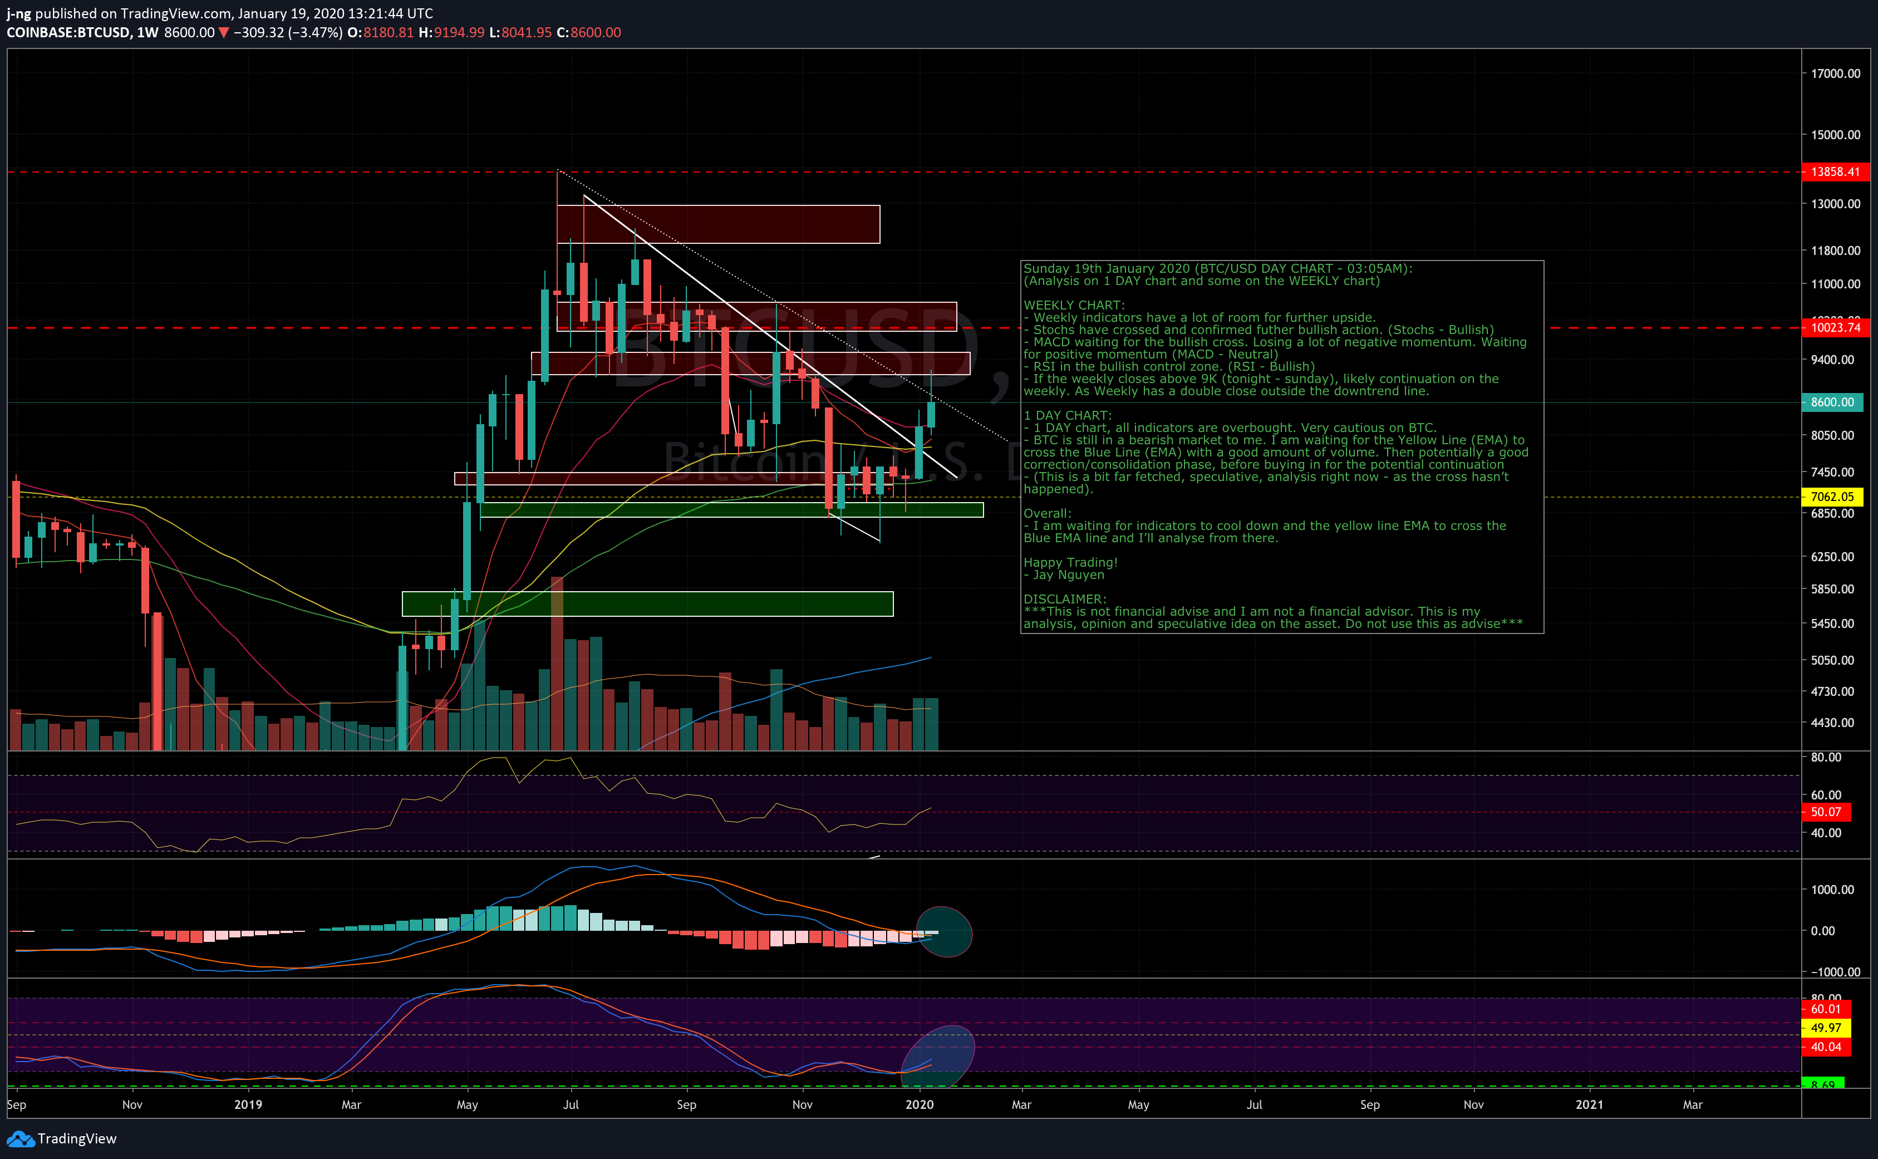Click the DISCLAIMER: heading in note
Image resolution: width=1878 pixels, height=1159 pixels.
(x=1065, y=600)
